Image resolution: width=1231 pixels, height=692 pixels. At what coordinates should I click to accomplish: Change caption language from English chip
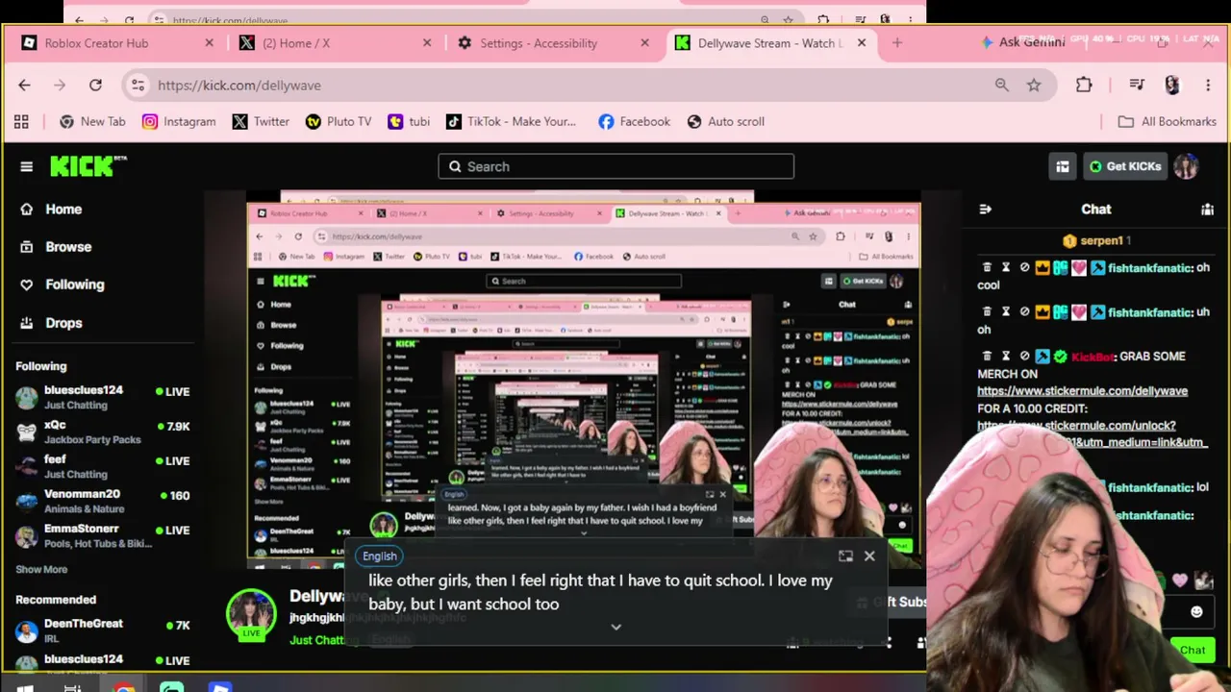pyautogui.click(x=379, y=556)
